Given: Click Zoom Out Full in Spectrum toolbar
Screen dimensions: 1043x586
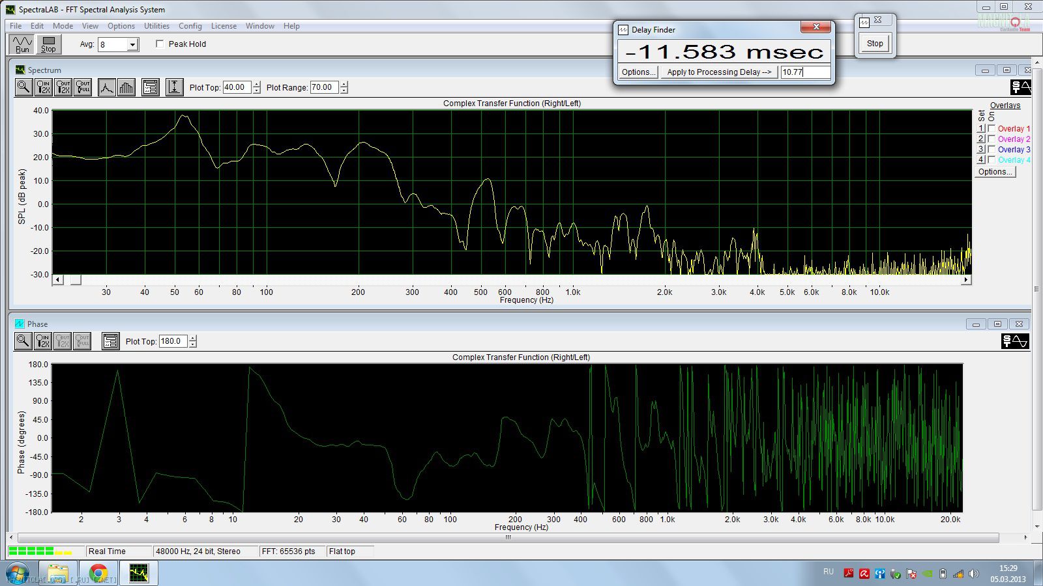Looking at the screenshot, I should [x=83, y=87].
